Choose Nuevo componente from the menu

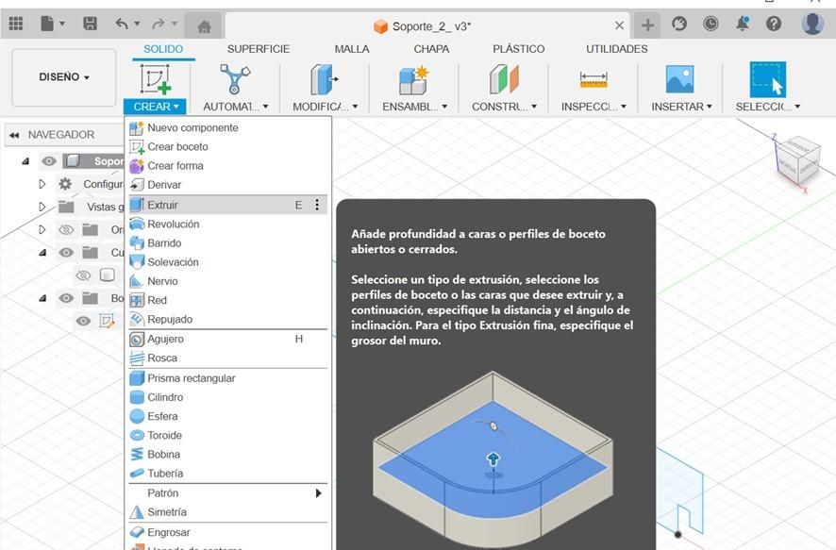[x=227, y=128]
